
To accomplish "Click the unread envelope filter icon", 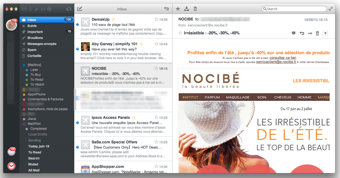I will pyautogui.click(x=24, y=9).
